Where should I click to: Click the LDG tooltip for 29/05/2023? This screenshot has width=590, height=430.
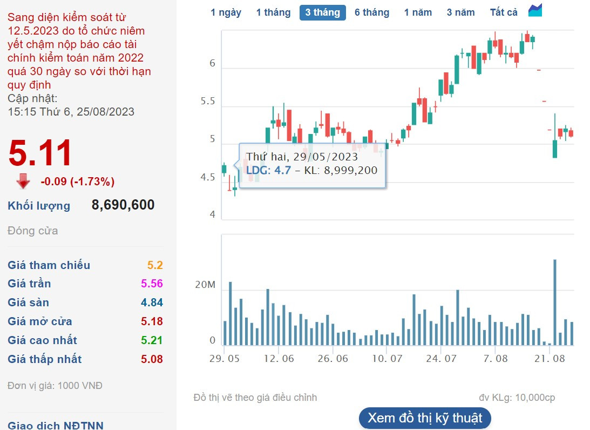[312, 164]
